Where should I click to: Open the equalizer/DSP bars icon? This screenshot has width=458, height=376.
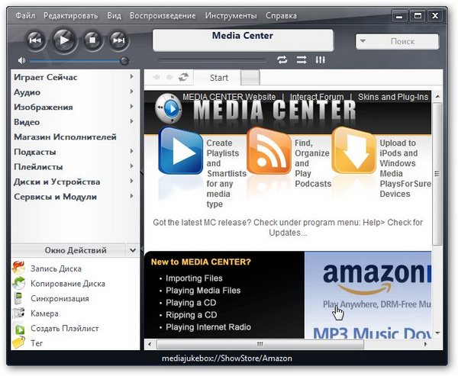tap(321, 59)
